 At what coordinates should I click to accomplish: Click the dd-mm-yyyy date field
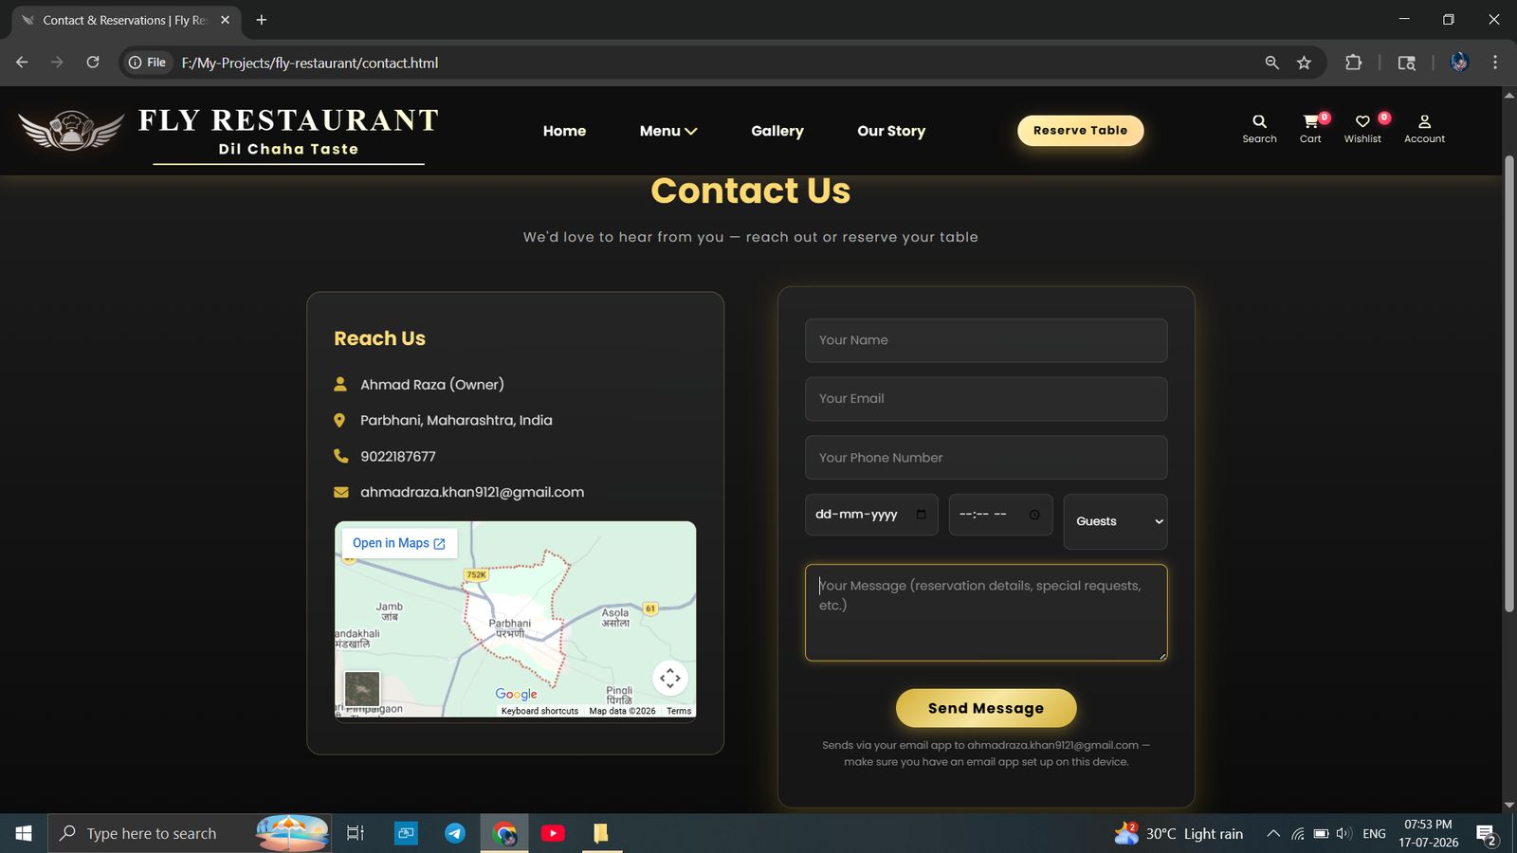871,515
